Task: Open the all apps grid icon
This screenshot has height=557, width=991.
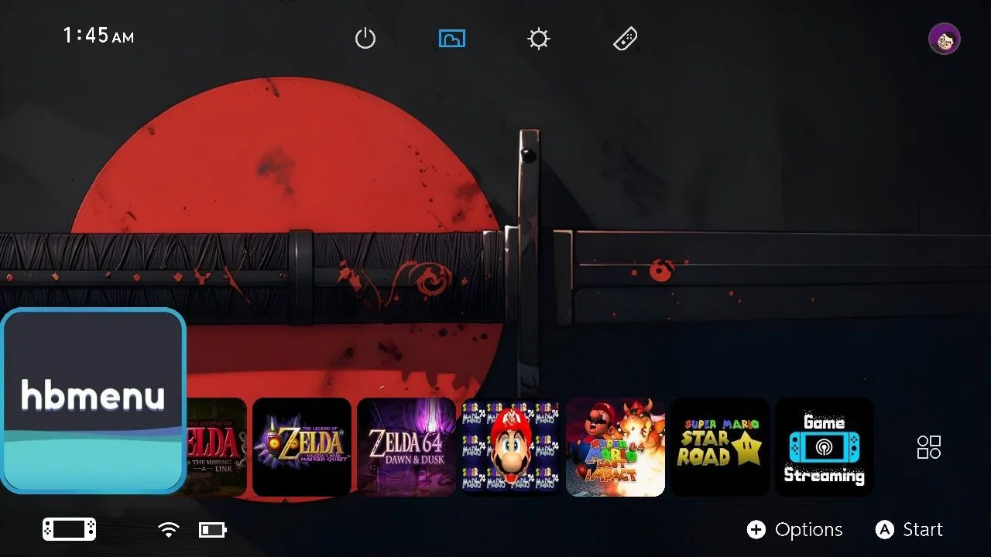Action: pyautogui.click(x=929, y=447)
